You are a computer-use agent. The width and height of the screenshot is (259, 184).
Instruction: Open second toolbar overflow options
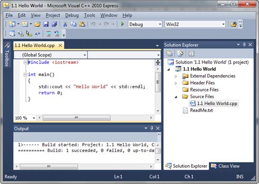click(x=64, y=35)
